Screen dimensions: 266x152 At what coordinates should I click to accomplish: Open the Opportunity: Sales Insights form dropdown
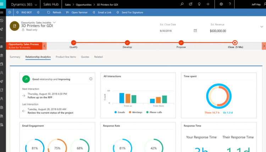pos(54,22)
